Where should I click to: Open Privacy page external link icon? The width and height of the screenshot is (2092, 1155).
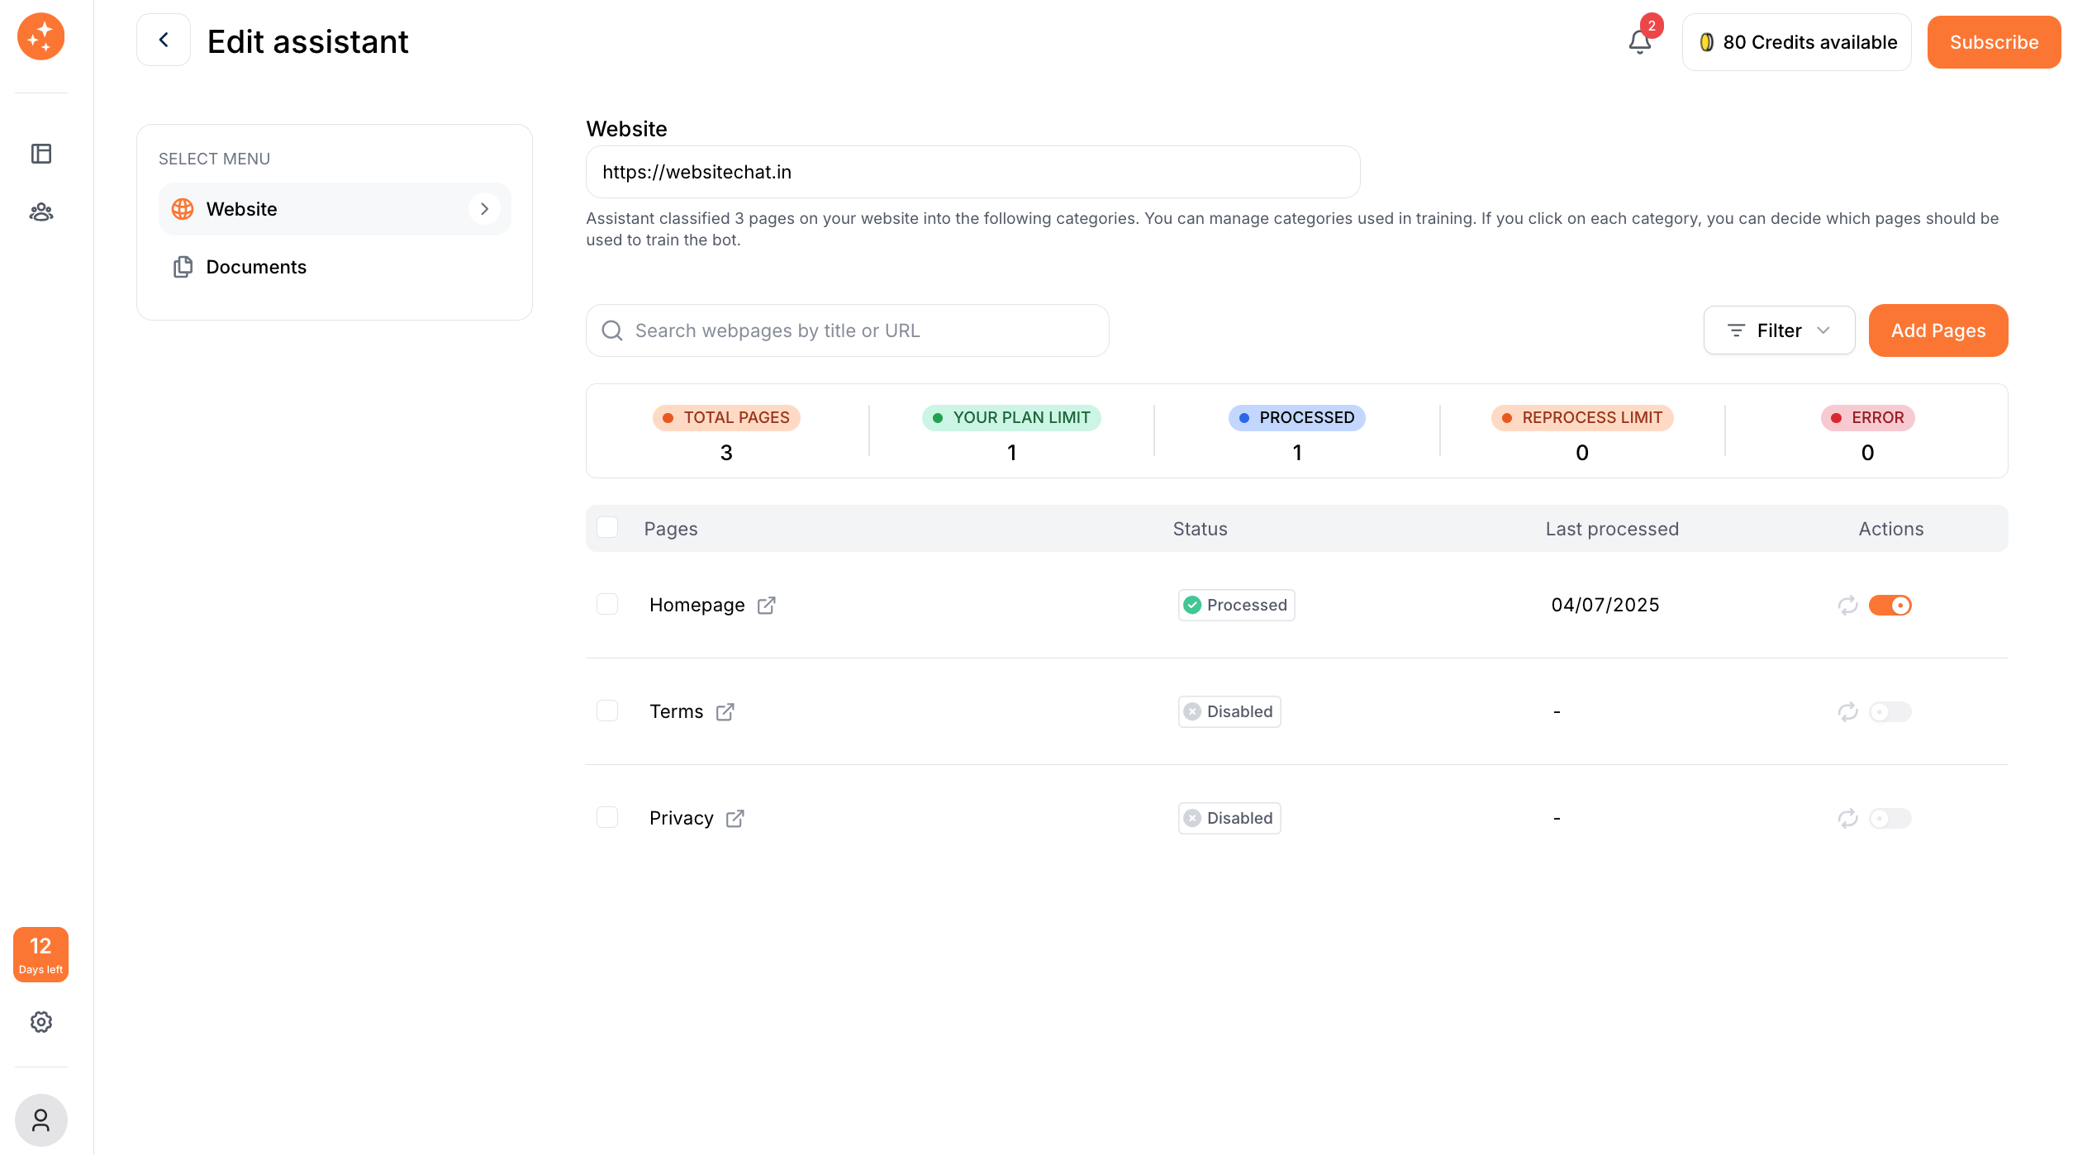point(735,819)
